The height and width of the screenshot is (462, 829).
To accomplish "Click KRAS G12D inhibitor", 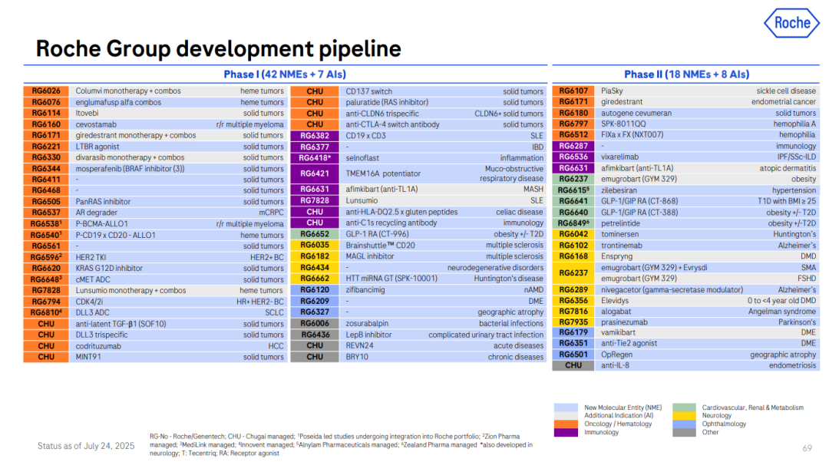I will (x=109, y=269).
